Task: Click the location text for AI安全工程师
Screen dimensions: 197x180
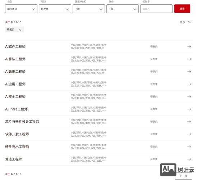Action: tap(88, 96)
